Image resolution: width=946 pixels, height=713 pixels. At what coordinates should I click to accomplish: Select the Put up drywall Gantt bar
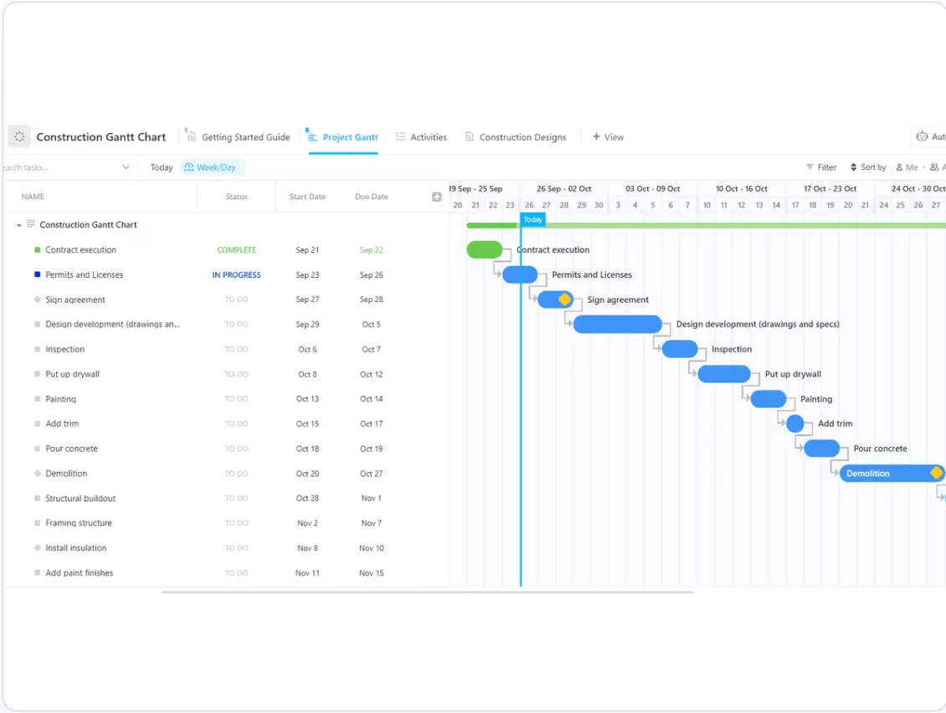click(724, 374)
